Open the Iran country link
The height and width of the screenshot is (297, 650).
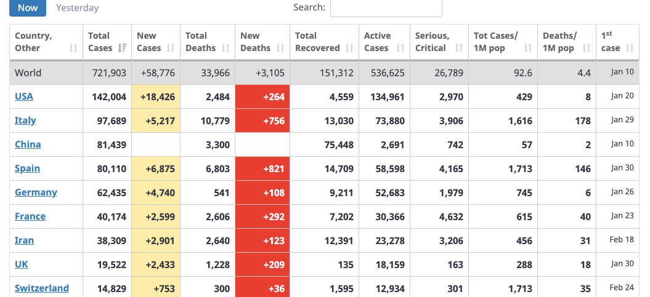(x=25, y=240)
